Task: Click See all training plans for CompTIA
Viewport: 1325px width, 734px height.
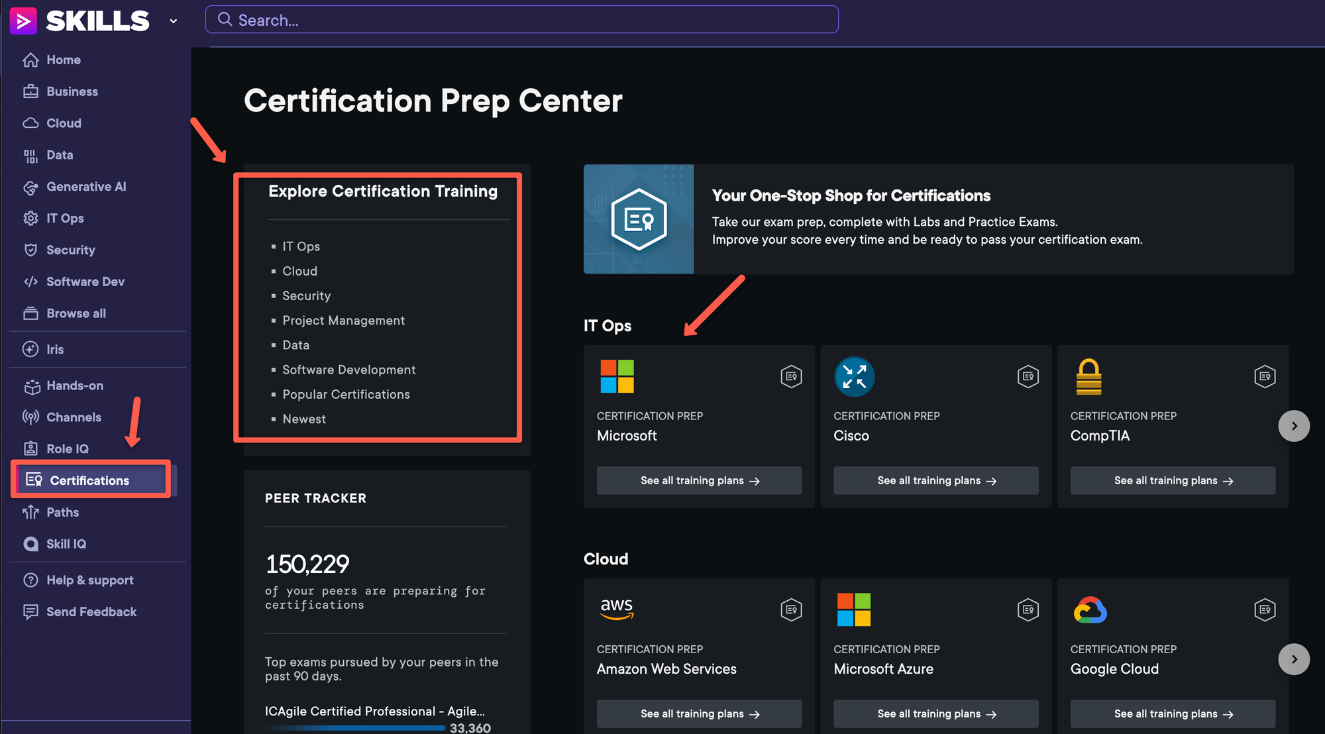Action: 1172,480
